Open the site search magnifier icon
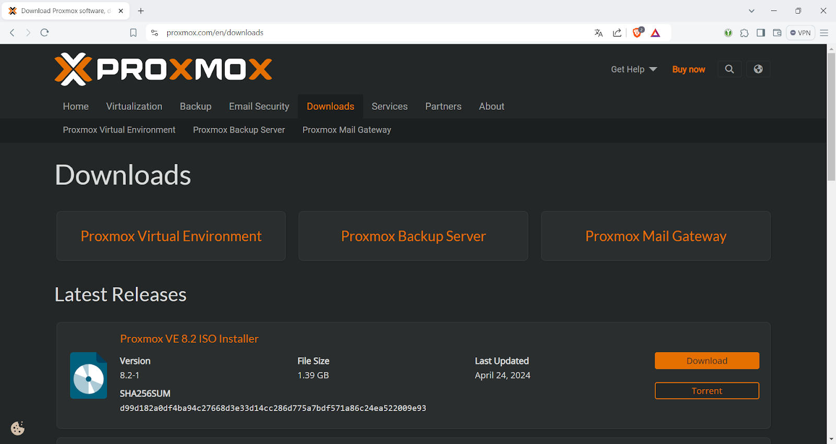The image size is (836, 444). click(729, 69)
